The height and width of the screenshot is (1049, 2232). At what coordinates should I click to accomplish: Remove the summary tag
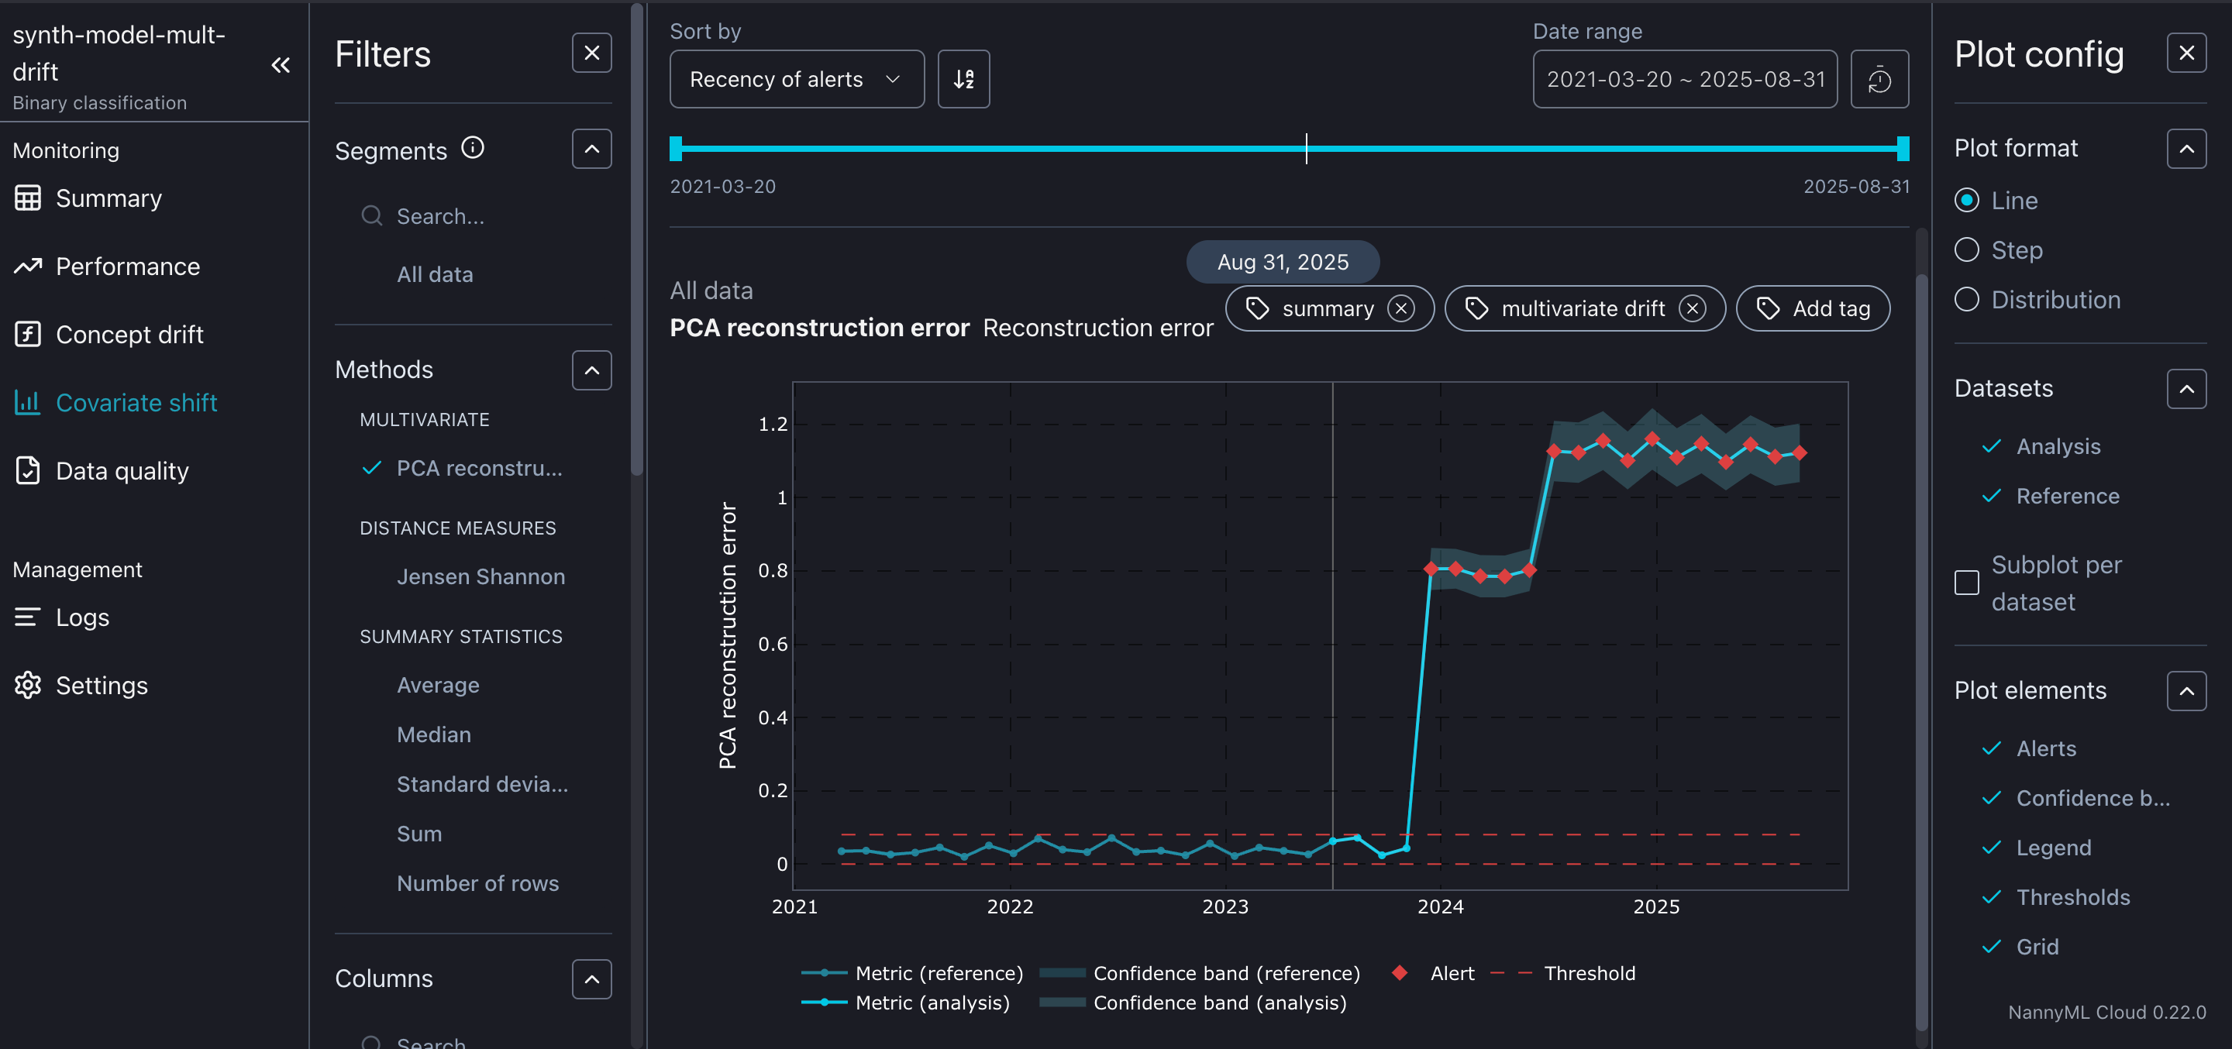pos(1400,308)
